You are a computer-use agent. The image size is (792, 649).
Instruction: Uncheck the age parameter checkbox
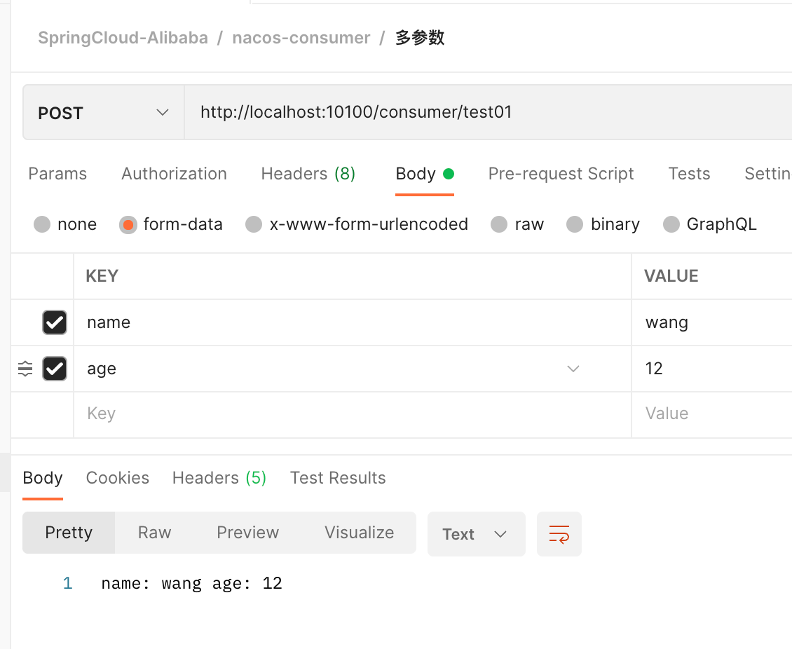pyautogui.click(x=55, y=369)
